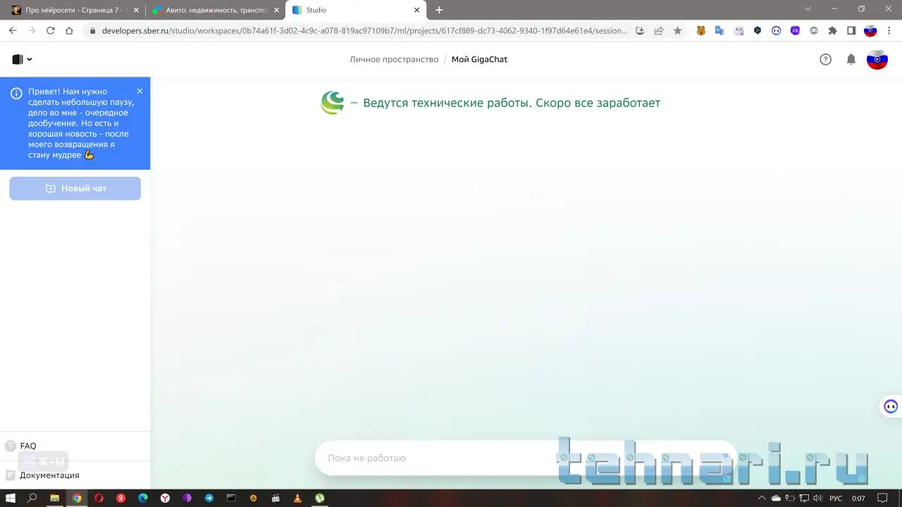Open the Windows Action Center
902x507 pixels.
pyautogui.click(x=882, y=498)
